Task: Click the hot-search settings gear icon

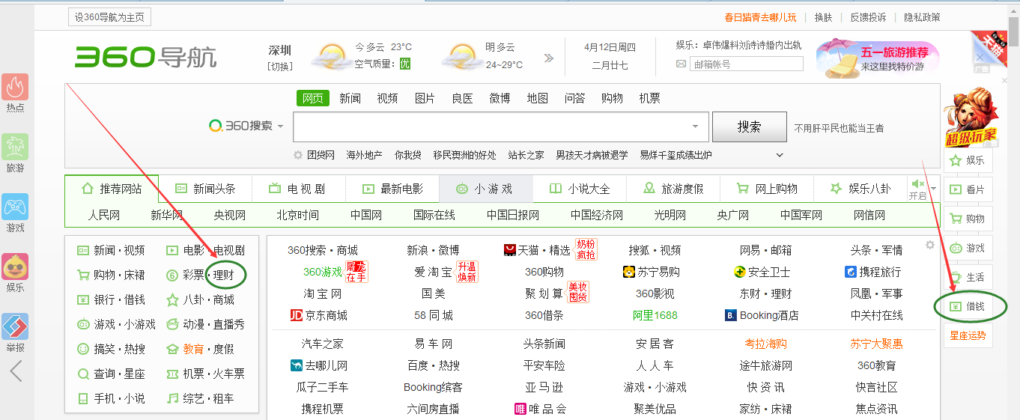Action: click(298, 155)
